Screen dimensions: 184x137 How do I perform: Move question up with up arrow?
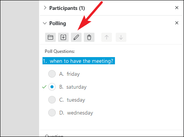point(107,37)
